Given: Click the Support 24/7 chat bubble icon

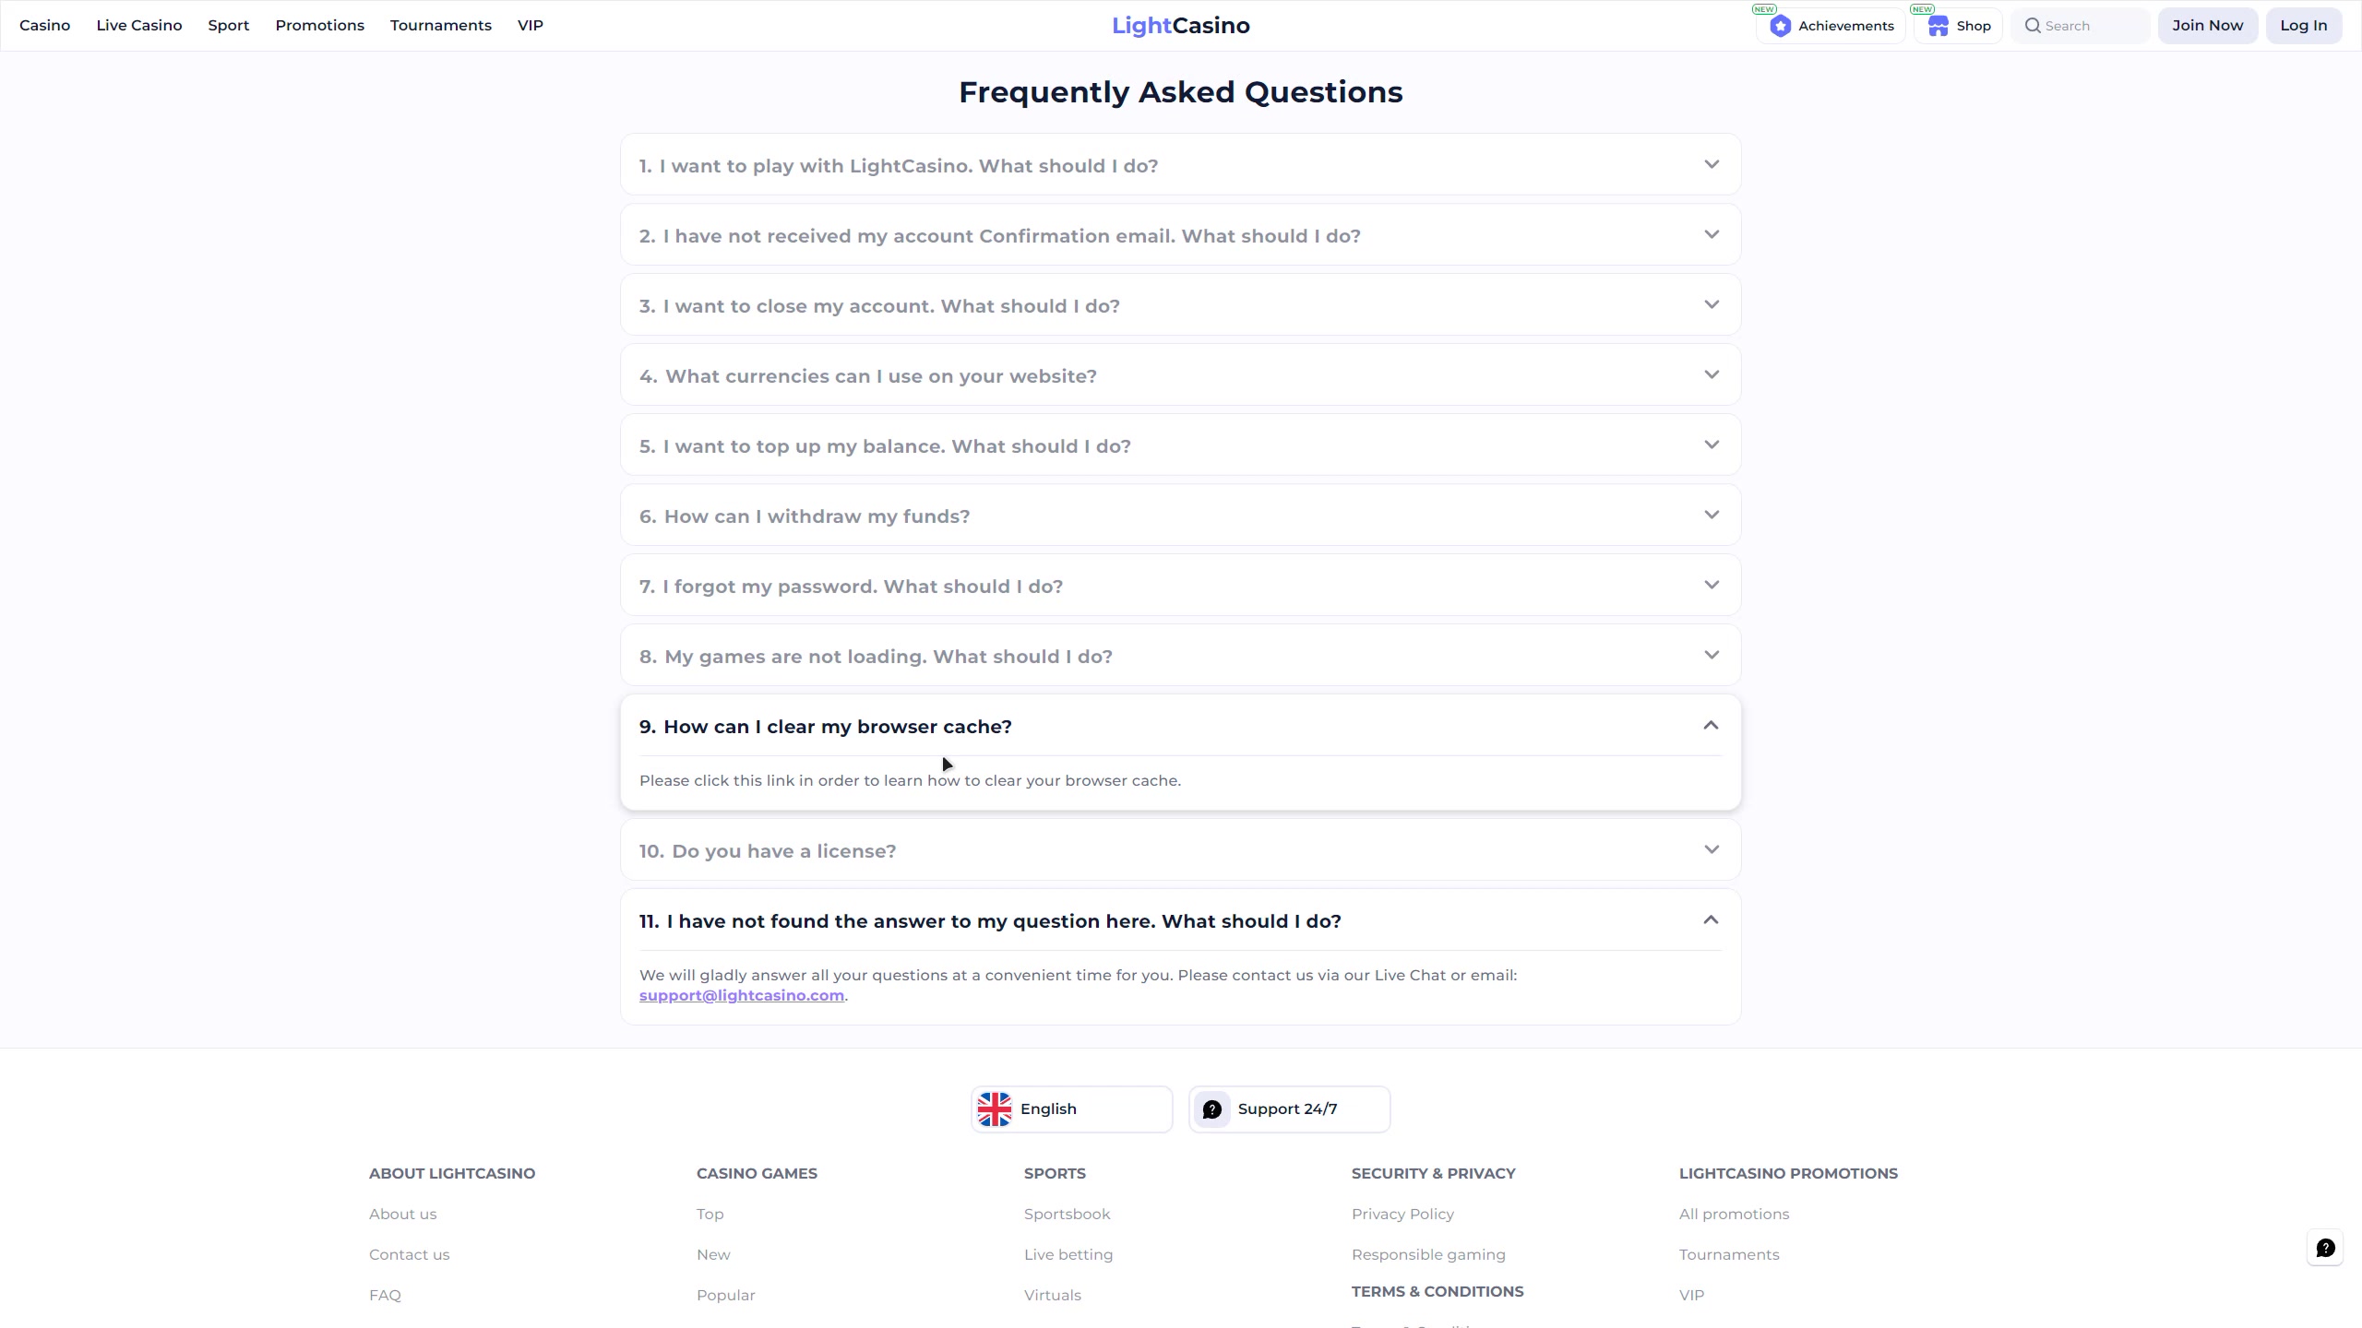Looking at the screenshot, I should click(x=1212, y=1109).
